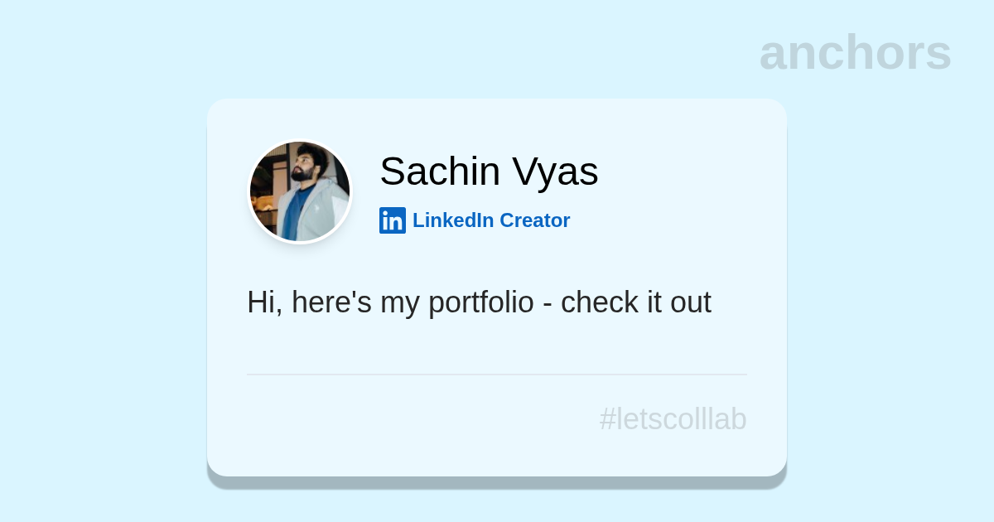This screenshot has width=994, height=522.
Task: Click the word "LinkedIn" in blue label
Action: pos(453,220)
